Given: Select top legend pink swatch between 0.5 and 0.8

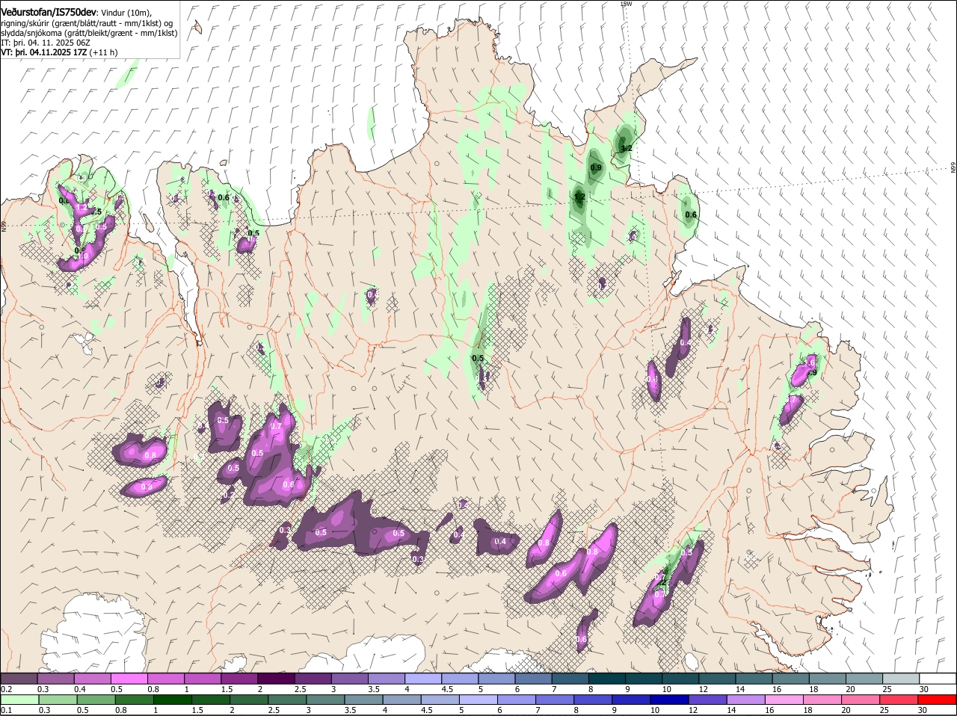Looking at the screenshot, I should [x=129, y=678].
